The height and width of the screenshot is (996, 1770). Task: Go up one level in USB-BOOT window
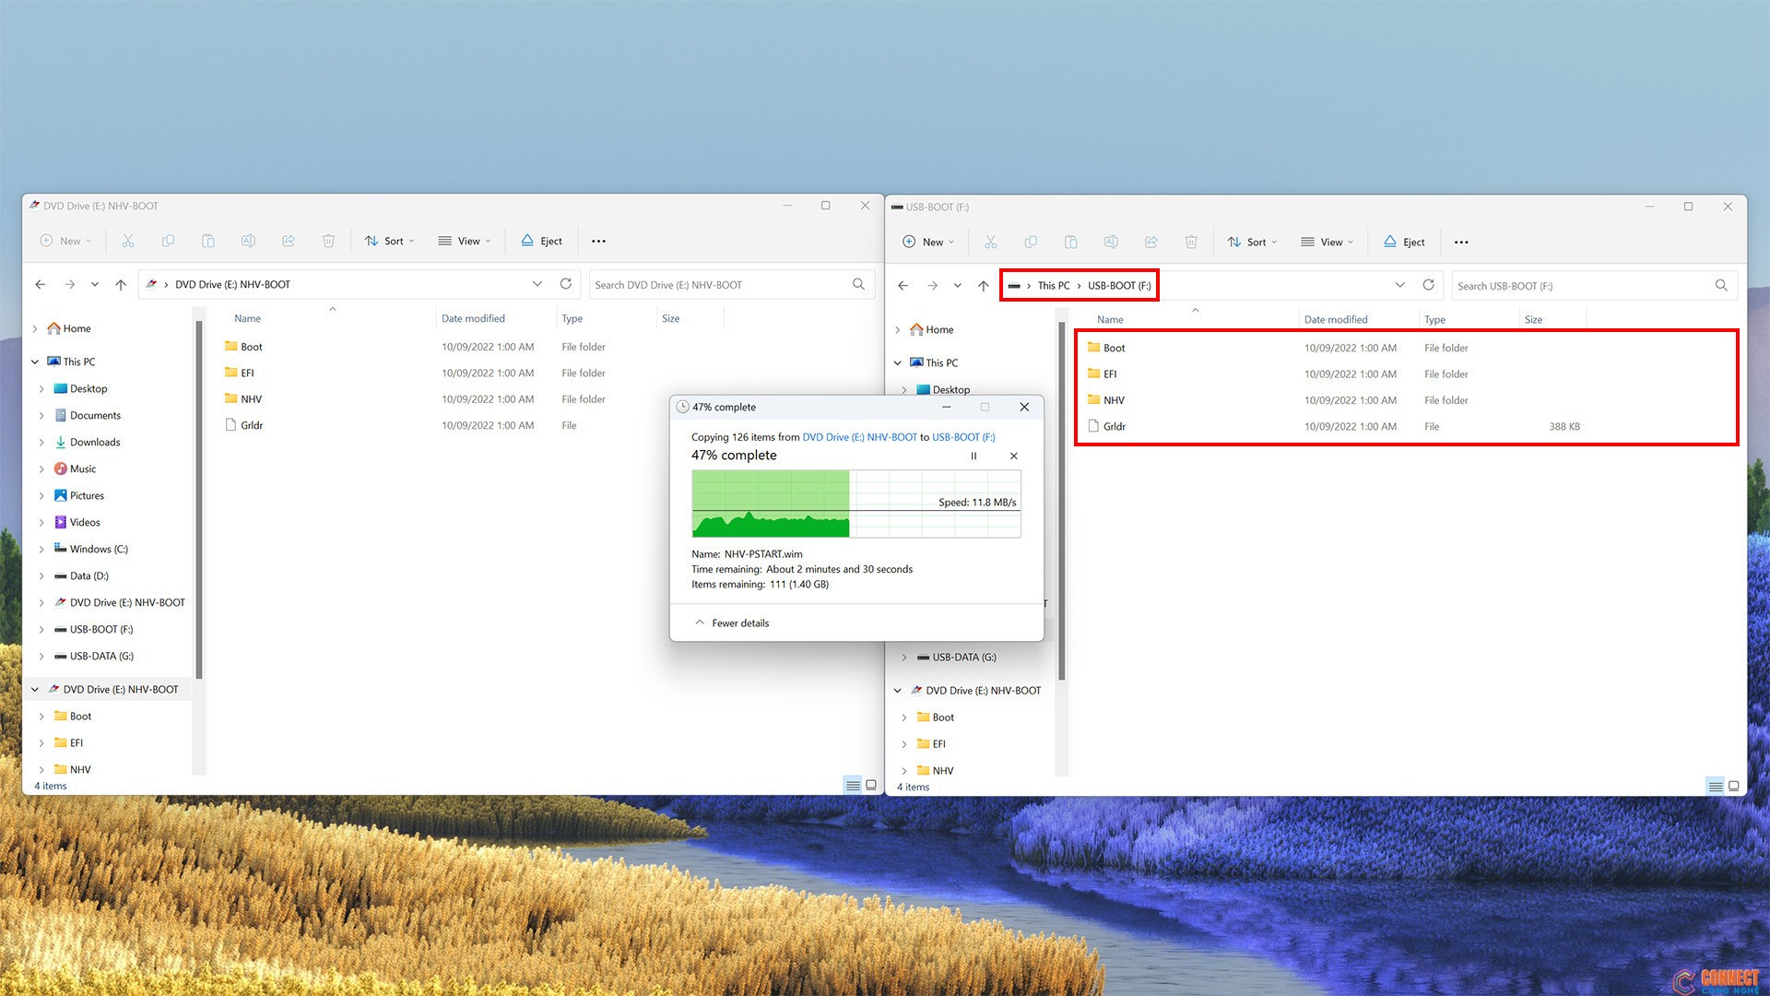[x=984, y=285]
